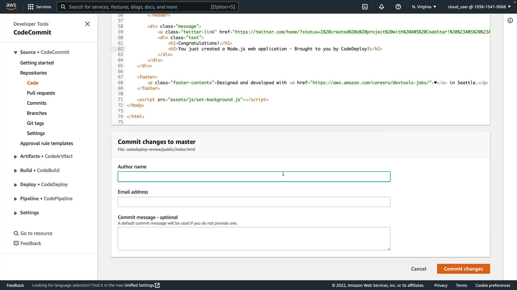Open the AWS CloudShell icon
The height and width of the screenshot is (290, 517).
[365, 7]
